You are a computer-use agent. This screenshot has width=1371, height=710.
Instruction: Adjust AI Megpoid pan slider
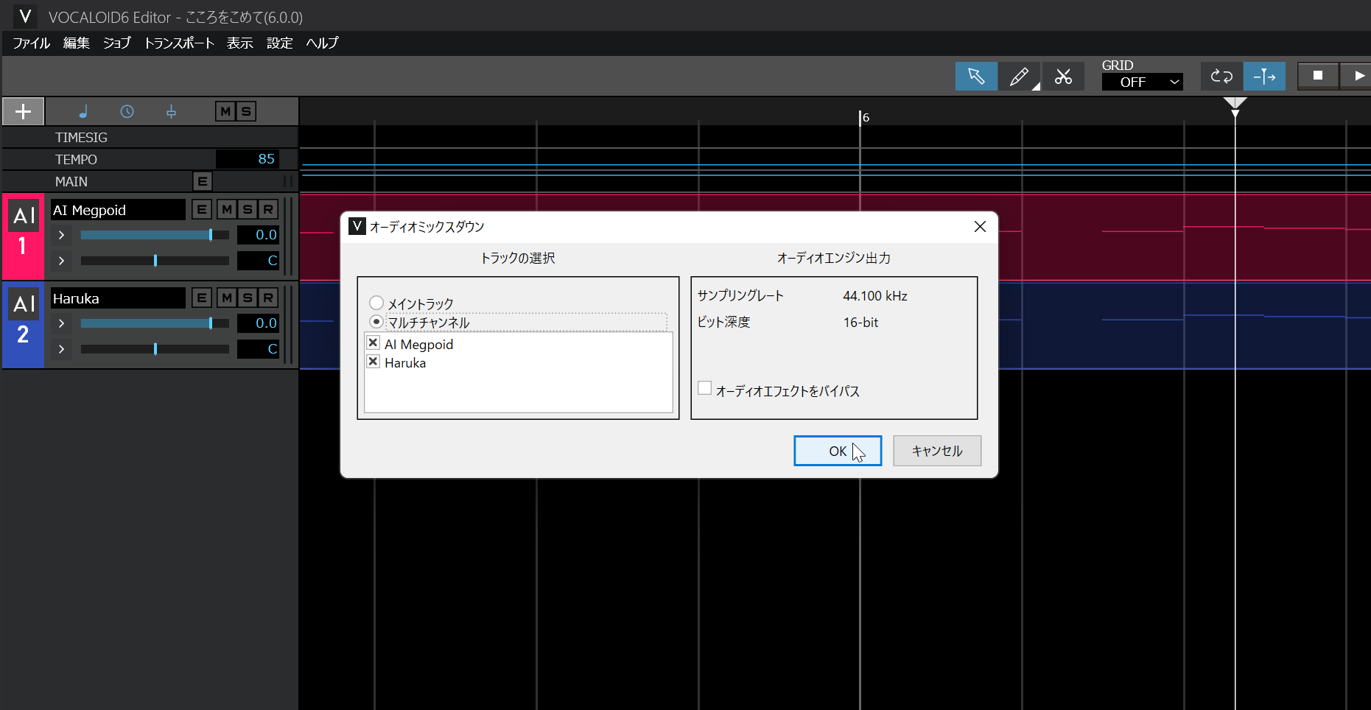pyautogui.click(x=155, y=261)
